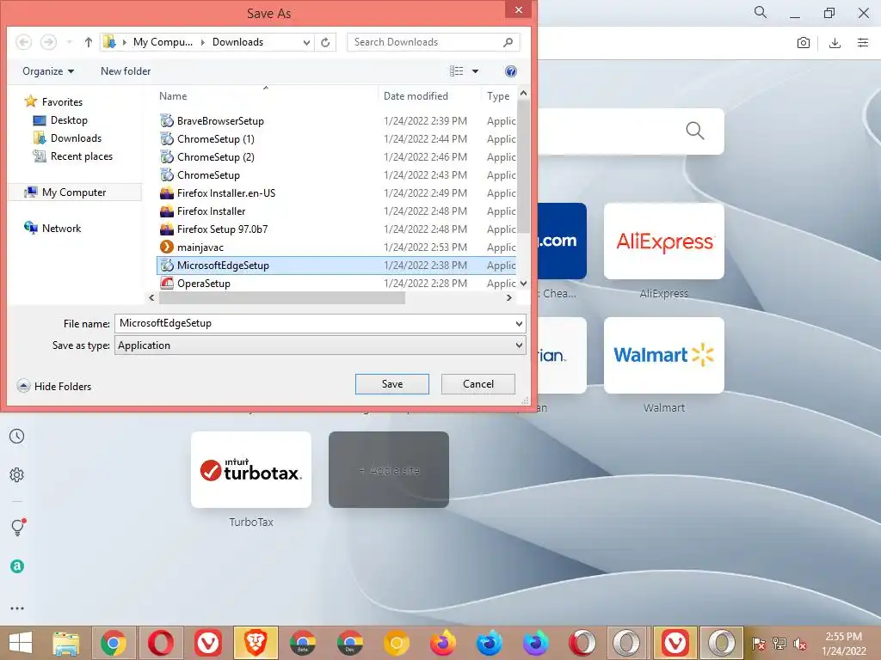
Task: Open the browser easy setup icon
Action: [x=863, y=43]
